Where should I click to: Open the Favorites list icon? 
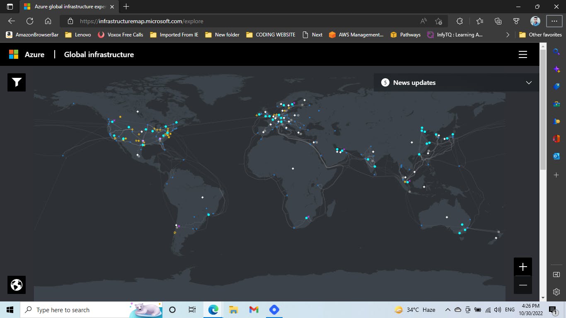(x=480, y=21)
